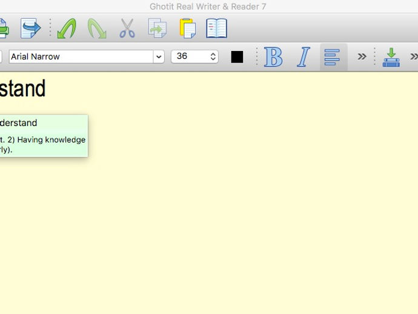Undo the last action

[67, 28]
